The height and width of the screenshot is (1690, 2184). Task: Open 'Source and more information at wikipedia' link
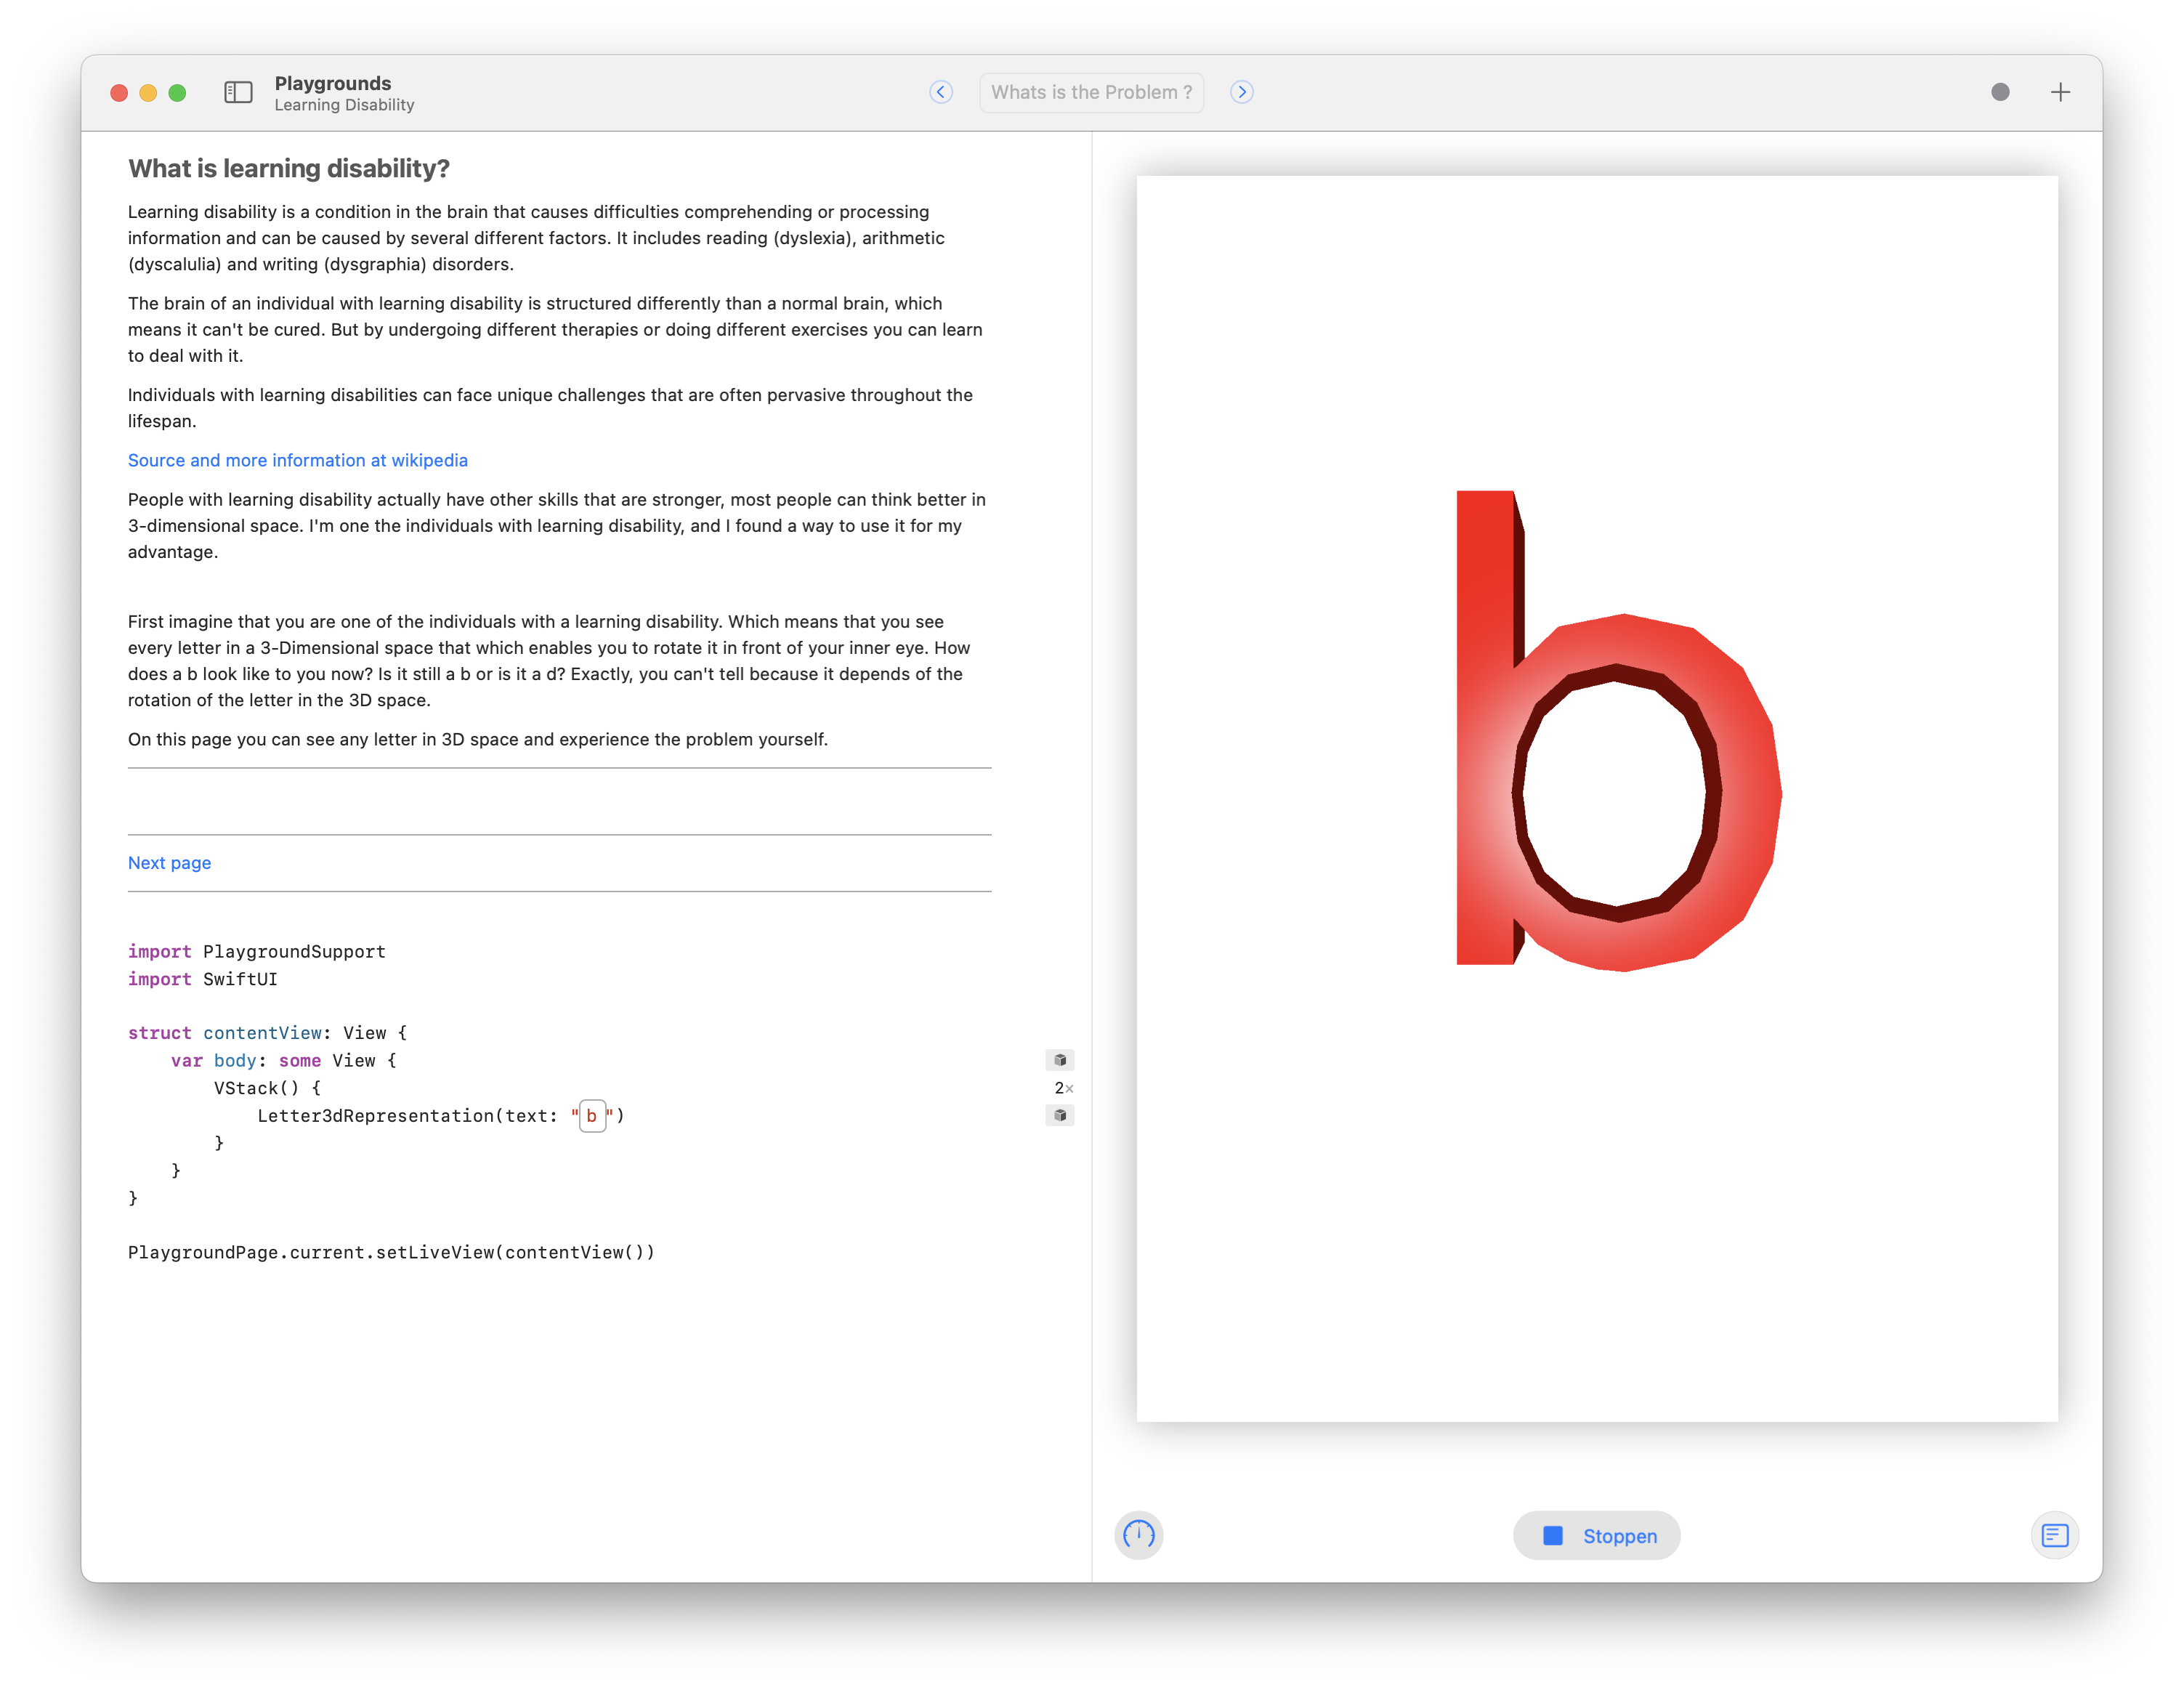click(298, 460)
